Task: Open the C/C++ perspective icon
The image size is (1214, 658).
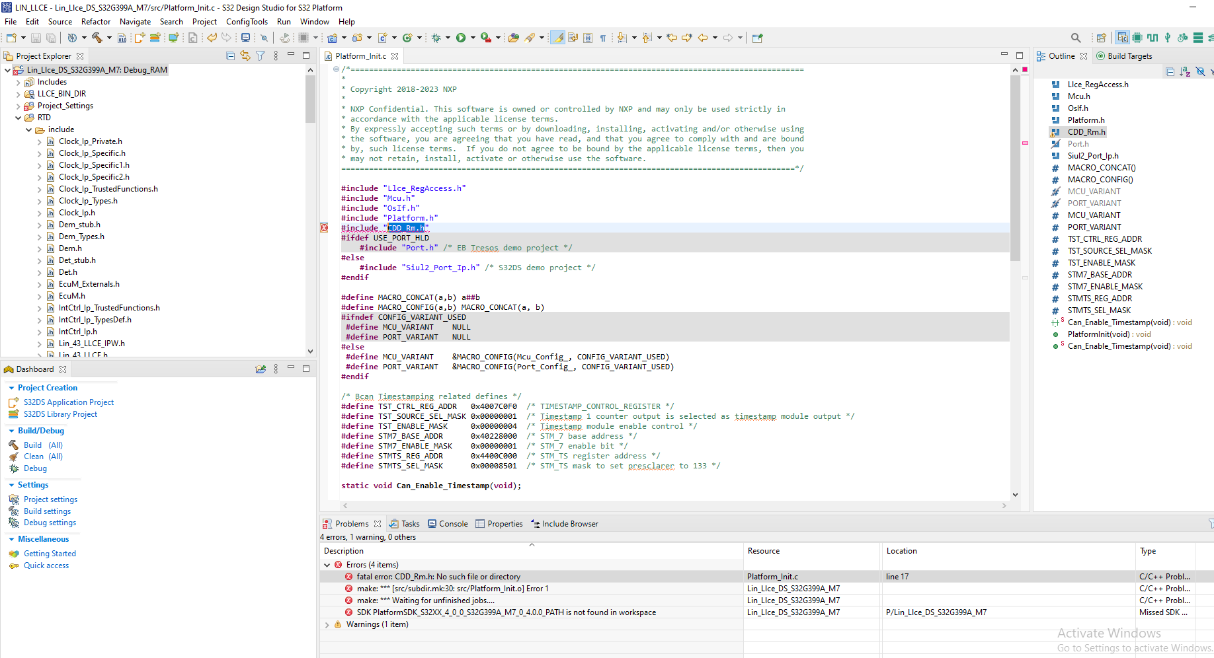Action: click(1122, 38)
